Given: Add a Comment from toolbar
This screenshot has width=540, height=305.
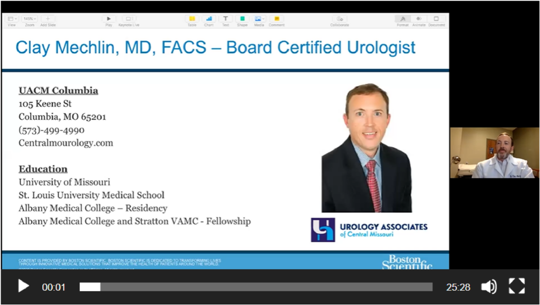Looking at the screenshot, I should point(276,19).
